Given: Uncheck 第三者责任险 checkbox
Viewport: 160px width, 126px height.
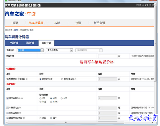Looking at the screenshot, I should (x=8, y=98).
